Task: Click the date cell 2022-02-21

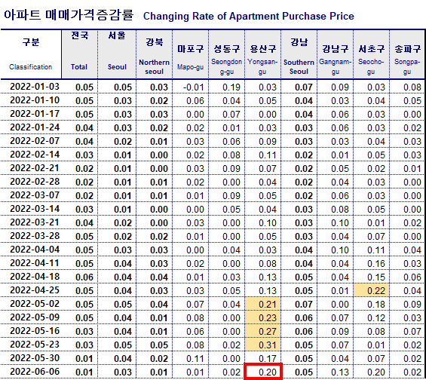Action: pos(35,168)
